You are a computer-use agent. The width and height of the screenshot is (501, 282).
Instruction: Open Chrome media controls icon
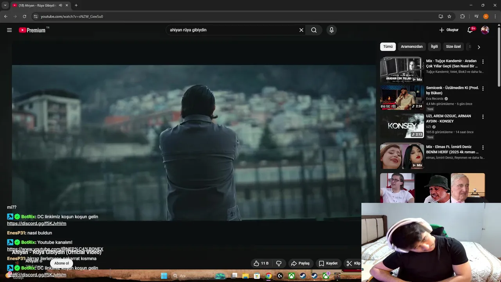tap(476, 16)
